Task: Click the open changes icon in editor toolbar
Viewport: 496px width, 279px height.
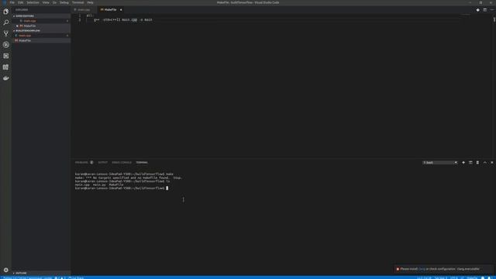Action: tap(478, 10)
